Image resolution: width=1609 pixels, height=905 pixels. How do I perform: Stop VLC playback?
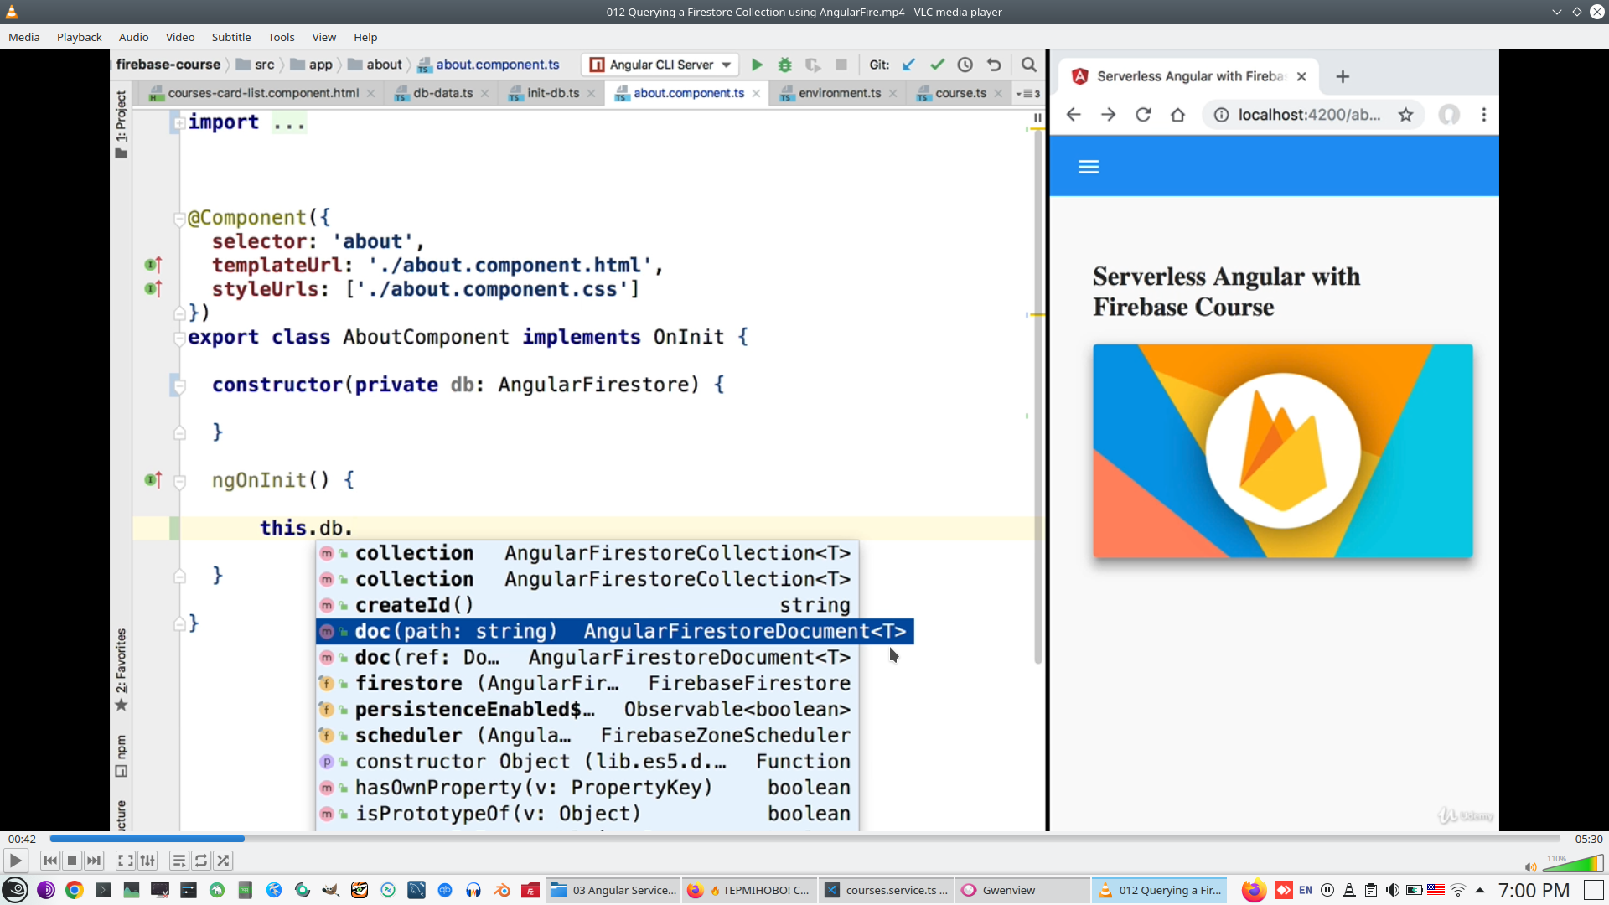pyautogui.click(x=72, y=861)
